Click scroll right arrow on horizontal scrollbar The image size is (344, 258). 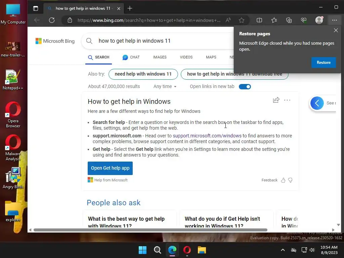[x=333, y=230]
